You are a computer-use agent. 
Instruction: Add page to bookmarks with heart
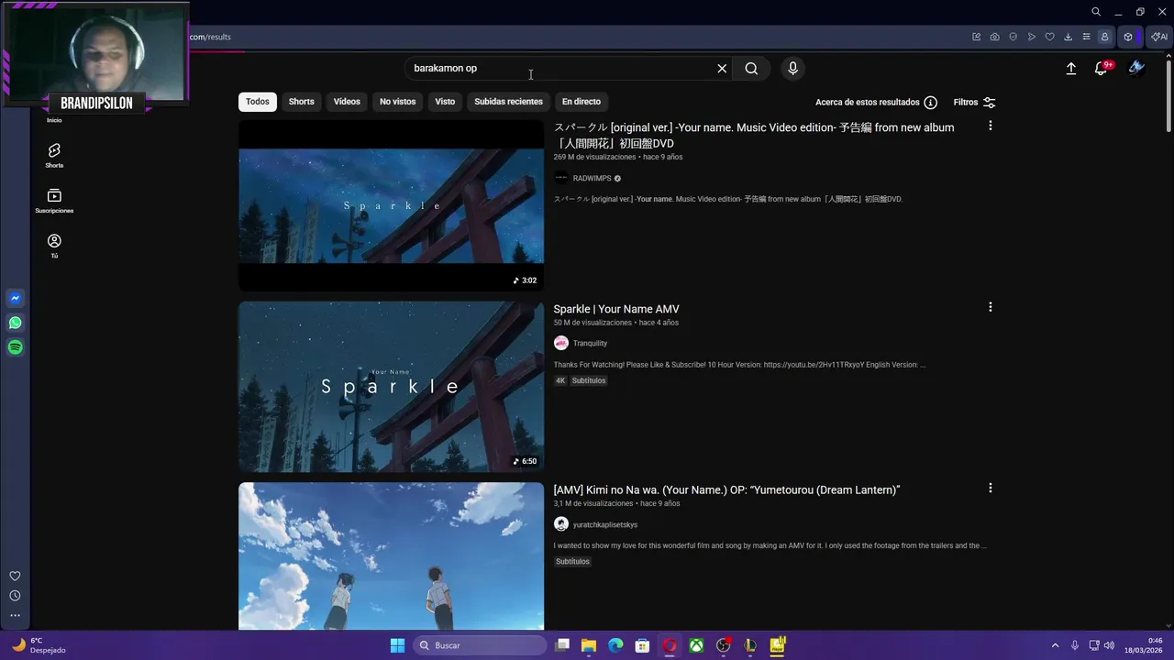[1050, 37]
